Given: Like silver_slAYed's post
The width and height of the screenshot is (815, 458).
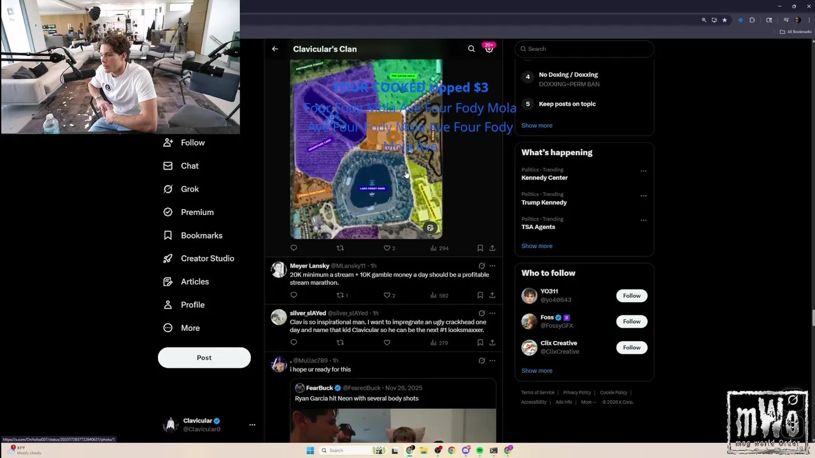Looking at the screenshot, I should click(386, 343).
